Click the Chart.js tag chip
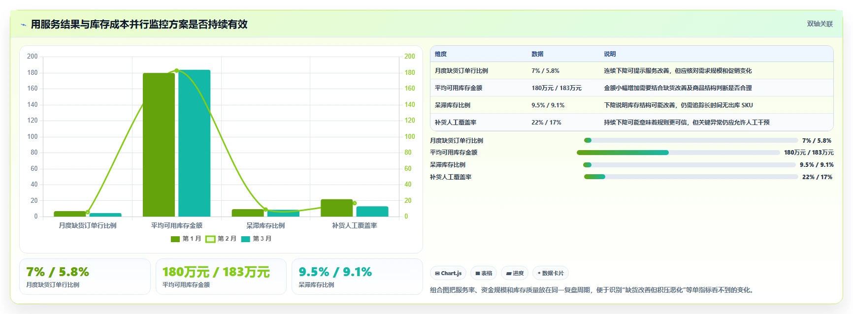Screen dimensions: 853x314 tap(448, 273)
